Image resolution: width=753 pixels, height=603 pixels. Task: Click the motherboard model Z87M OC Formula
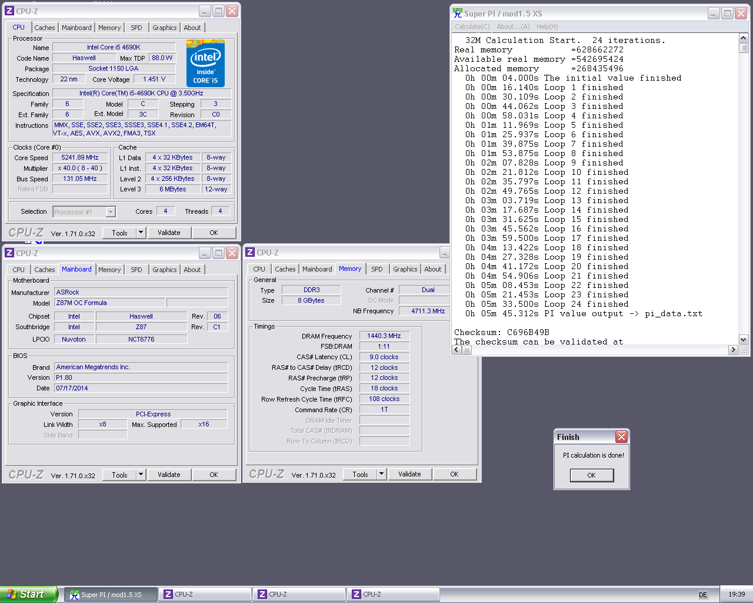[109, 303]
